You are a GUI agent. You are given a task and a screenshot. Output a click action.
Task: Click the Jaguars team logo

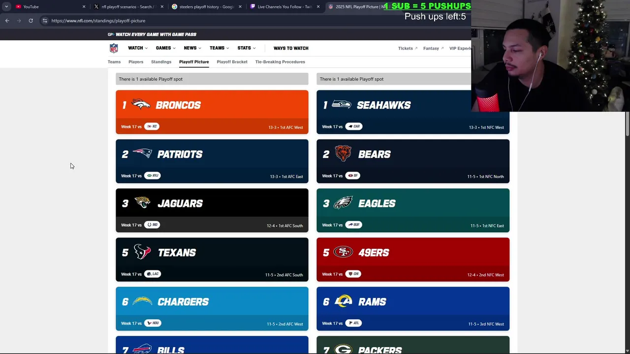[x=142, y=203]
